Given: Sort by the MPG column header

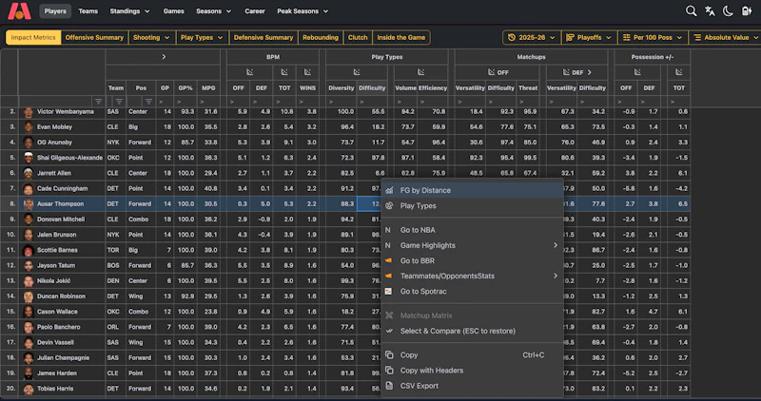Looking at the screenshot, I should pyautogui.click(x=208, y=87).
